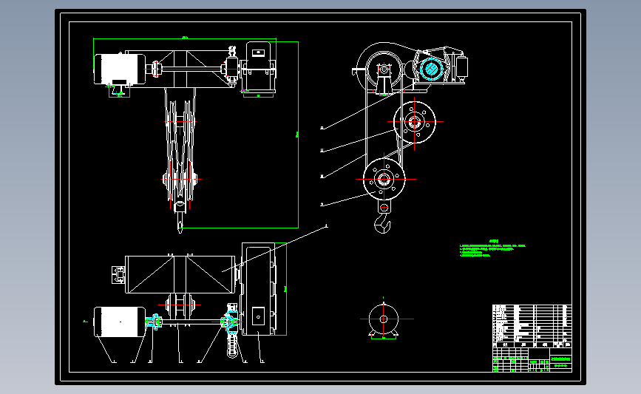
Task: Click the white motor in the bottom plan view
Action: point(119,322)
